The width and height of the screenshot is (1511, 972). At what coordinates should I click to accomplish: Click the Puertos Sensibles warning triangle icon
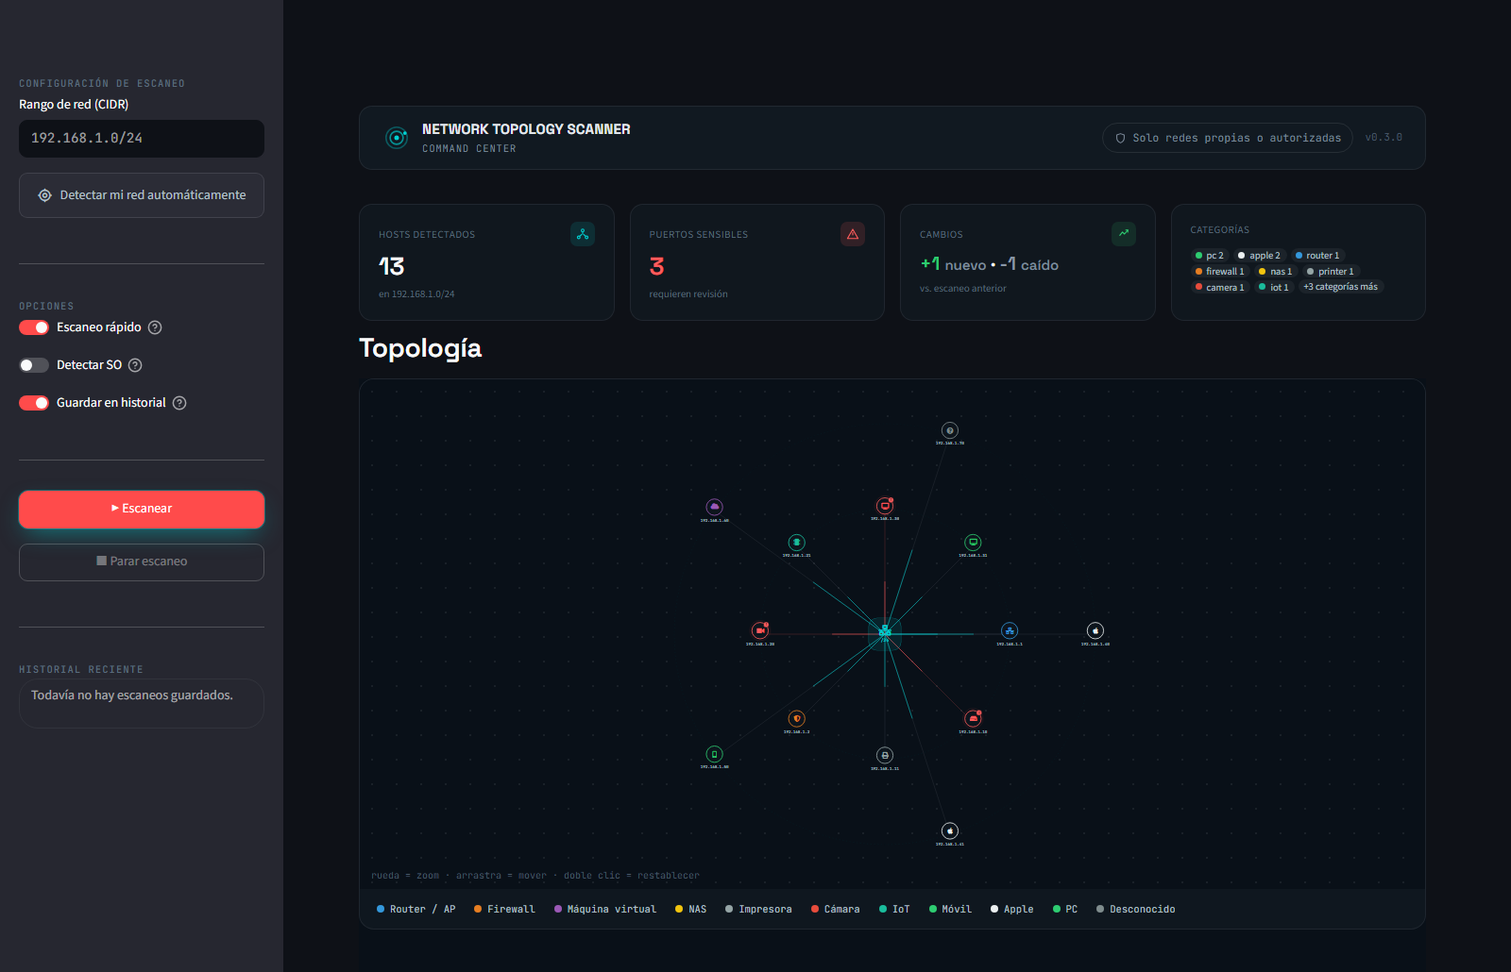point(853,234)
